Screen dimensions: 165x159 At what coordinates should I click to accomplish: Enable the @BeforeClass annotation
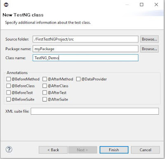(x=9, y=86)
